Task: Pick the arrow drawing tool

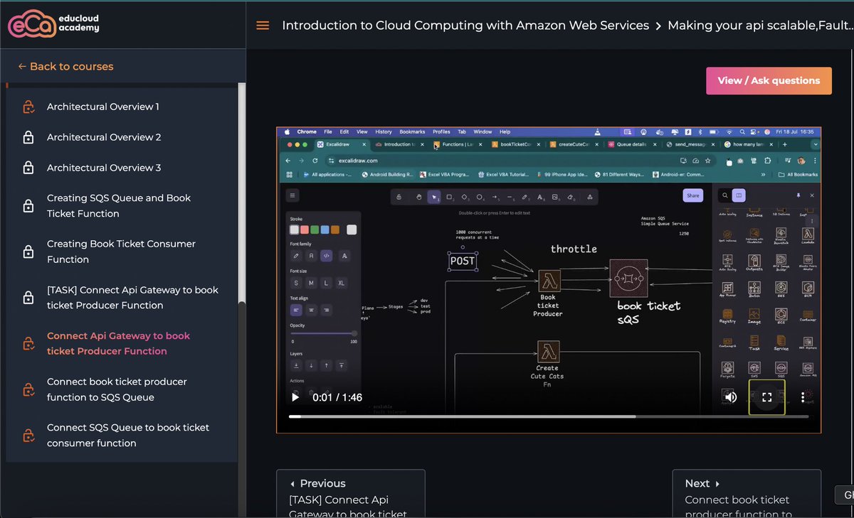Action: 494,197
